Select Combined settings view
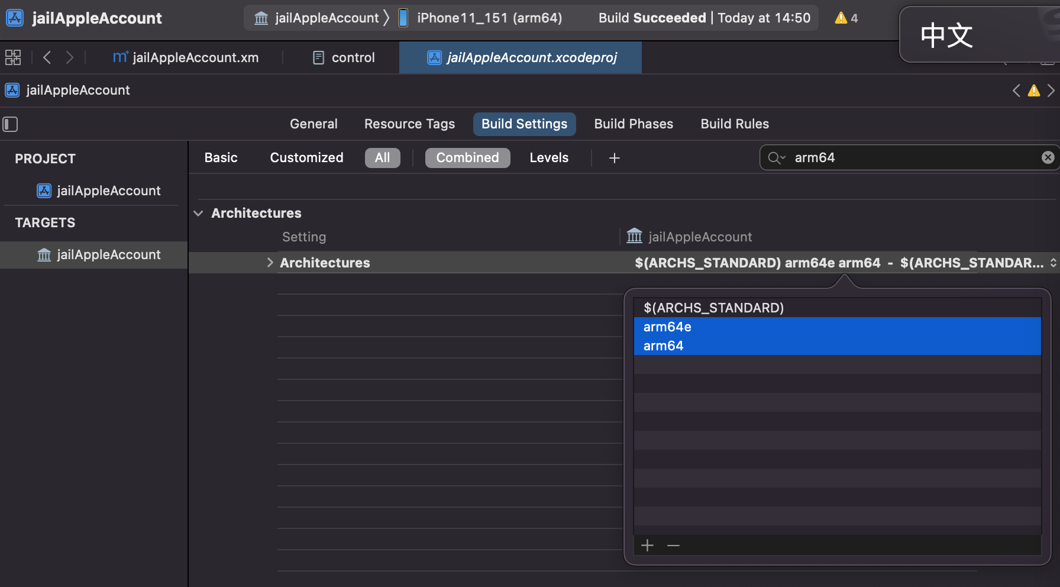 coord(467,158)
